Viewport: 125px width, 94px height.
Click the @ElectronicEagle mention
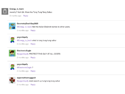(24, 67)
